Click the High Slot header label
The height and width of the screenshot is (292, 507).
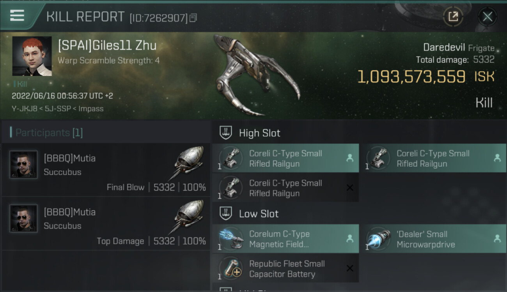coord(260,133)
